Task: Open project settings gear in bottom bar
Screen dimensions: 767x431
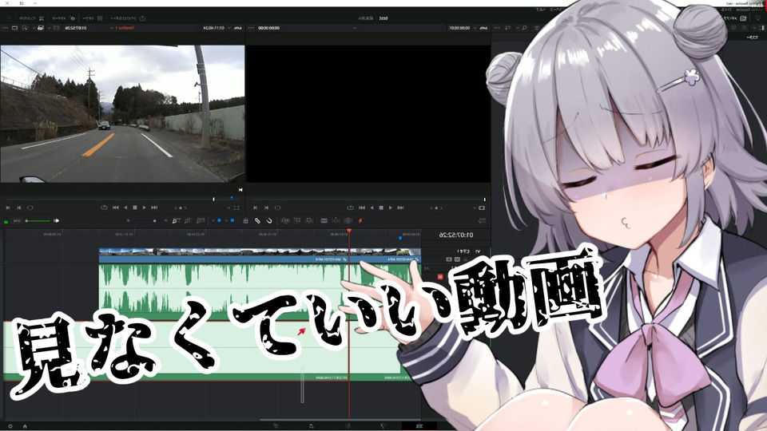Action: pos(10,426)
